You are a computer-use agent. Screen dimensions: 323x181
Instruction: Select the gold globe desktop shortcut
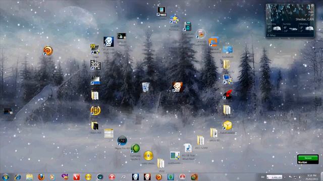tap(95, 111)
